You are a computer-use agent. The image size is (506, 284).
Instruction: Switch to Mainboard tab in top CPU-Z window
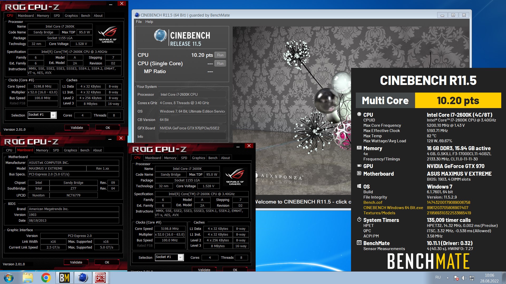coord(26,16)
